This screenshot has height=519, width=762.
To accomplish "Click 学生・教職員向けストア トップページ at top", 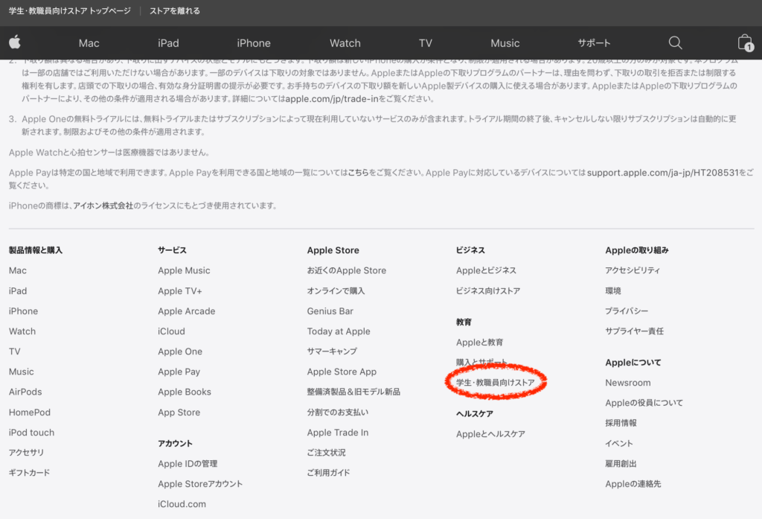I will pos(69,10).
